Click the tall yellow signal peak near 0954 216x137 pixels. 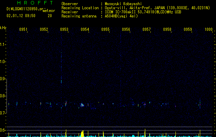(82, 134)
